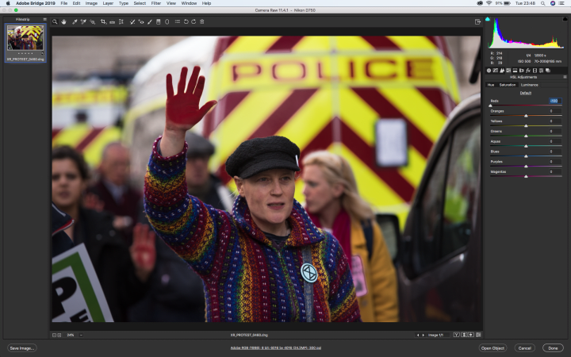Select the White Balance eyedropper tool

click(x=75, y=22)
